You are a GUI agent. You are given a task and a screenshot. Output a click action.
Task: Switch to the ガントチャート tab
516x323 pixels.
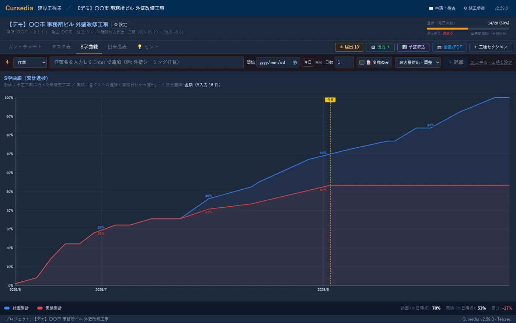(25, 47)
